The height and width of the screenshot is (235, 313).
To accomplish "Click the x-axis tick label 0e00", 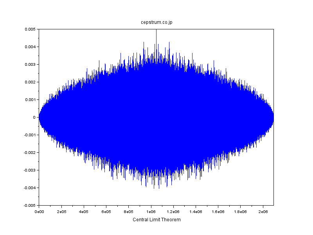I will 39,211.
